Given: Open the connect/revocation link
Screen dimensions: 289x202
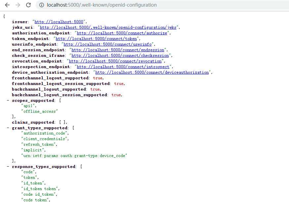Looking at the screenshot, I should [115, 61].
